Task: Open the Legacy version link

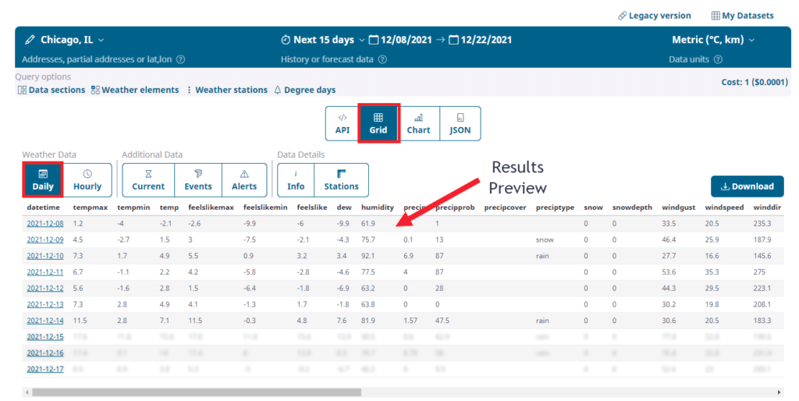Action: click(654, 16)
